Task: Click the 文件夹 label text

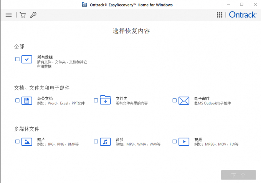Action: point(122,98)
